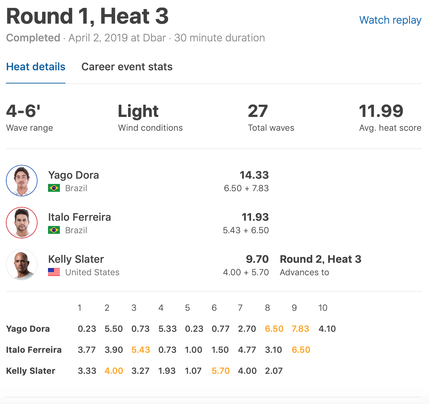
Task: Click Italo Ferreira's 11.93 heat total
Action: tap(255, 217)
